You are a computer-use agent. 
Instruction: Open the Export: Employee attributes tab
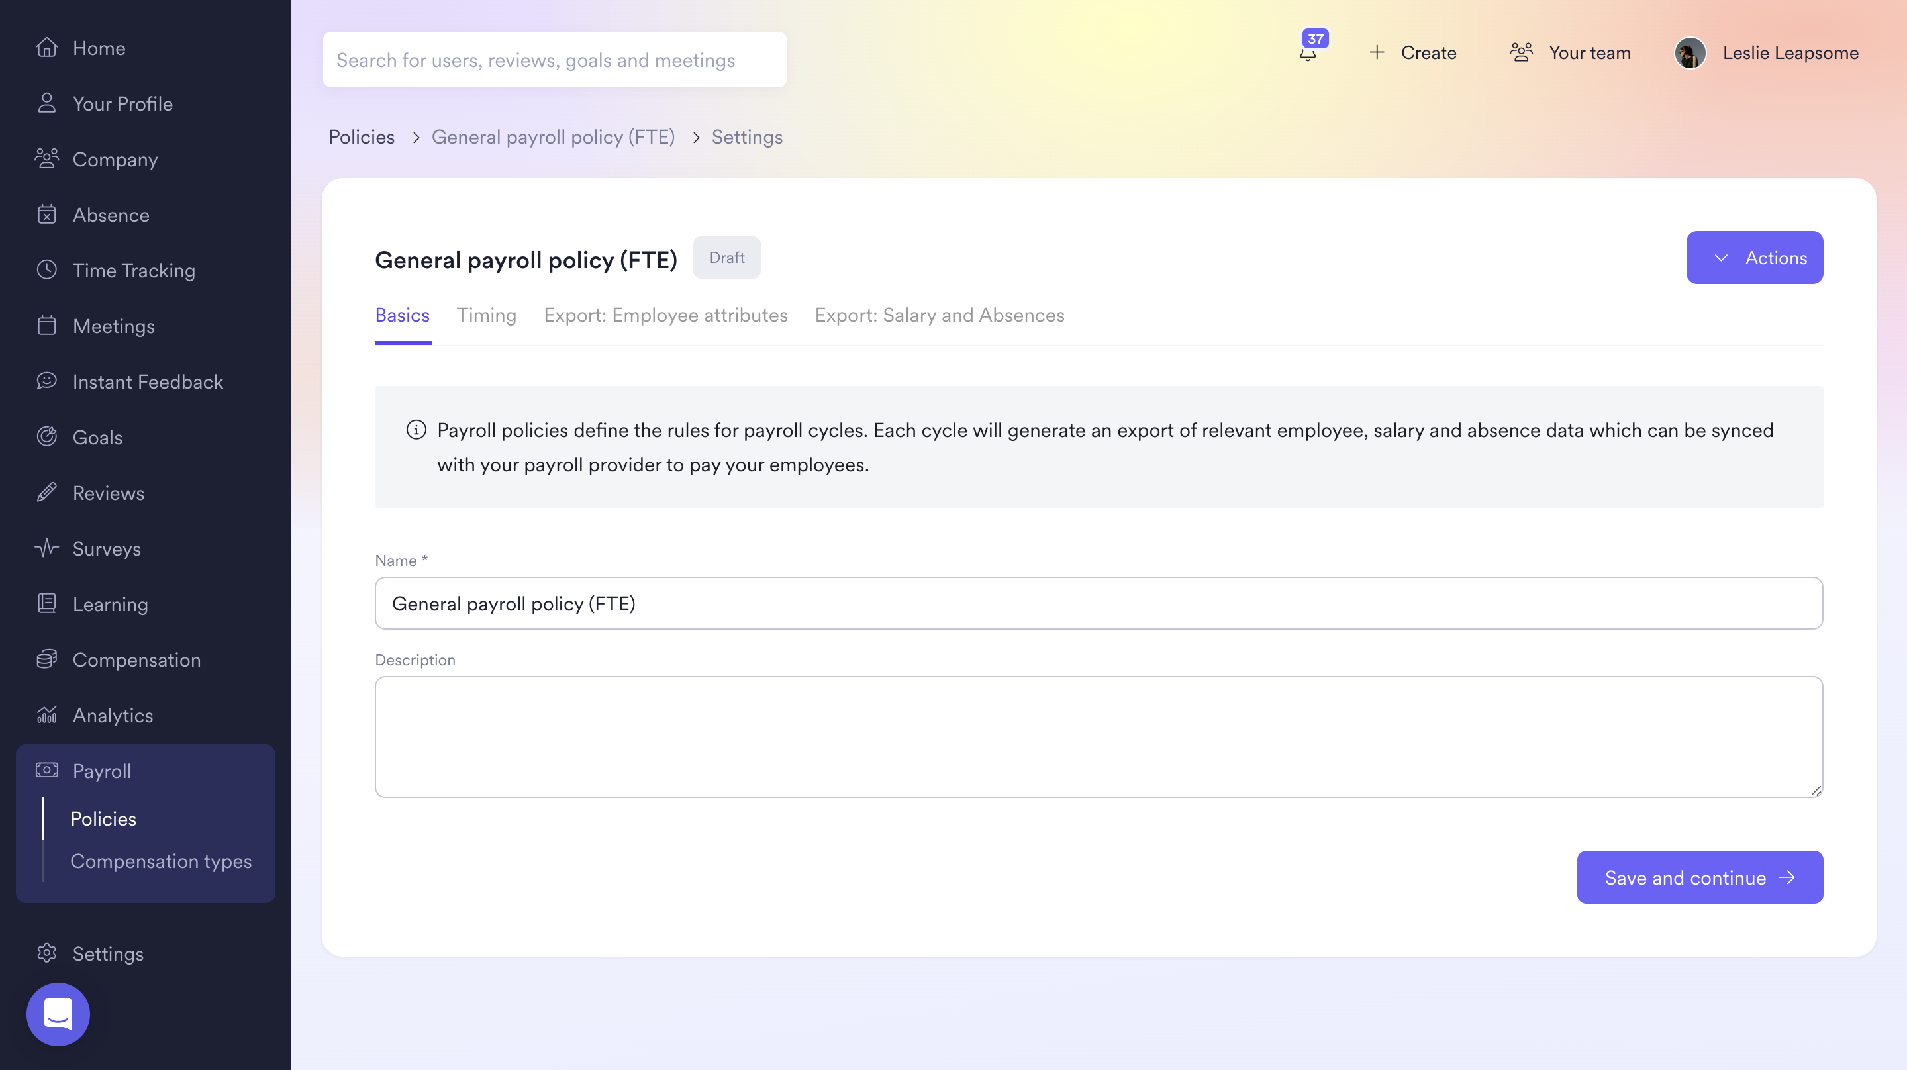pyautogui.click(x=665, y=315)
